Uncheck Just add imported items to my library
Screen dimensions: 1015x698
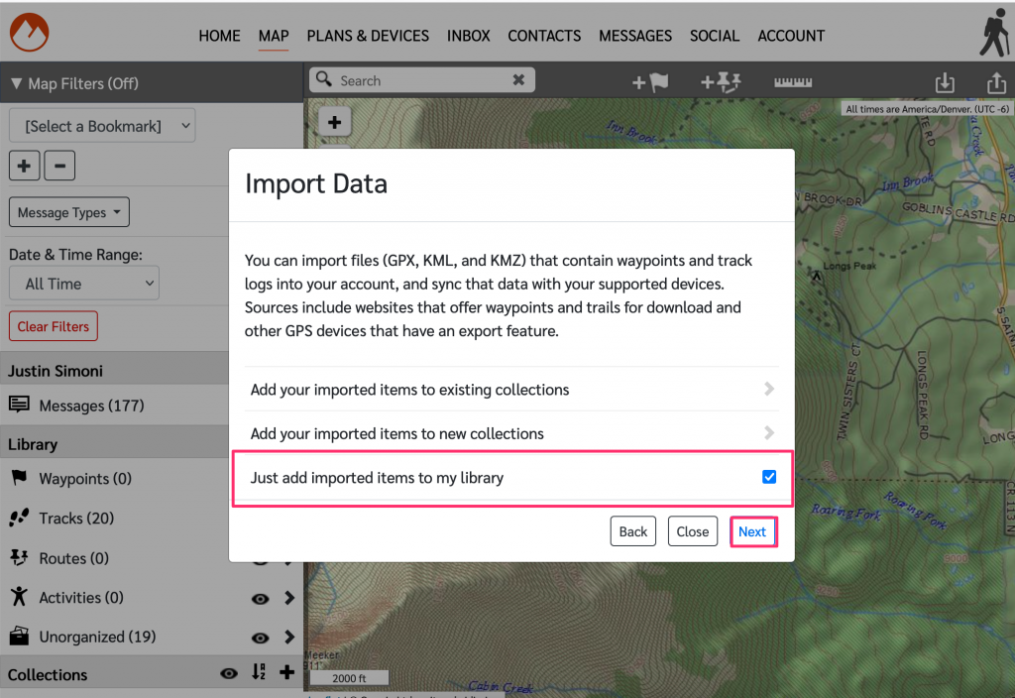pos(769,477)
